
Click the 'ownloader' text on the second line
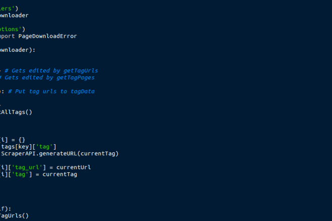click(x=14, y=15)
